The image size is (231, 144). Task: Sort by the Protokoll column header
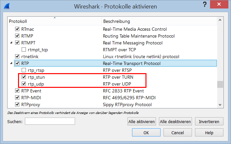(x=54, y=21)
